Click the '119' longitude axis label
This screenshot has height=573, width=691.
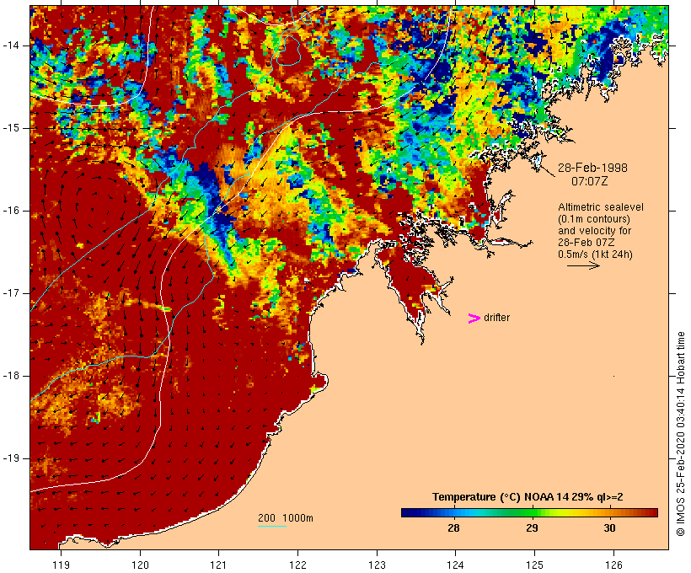[61, 565]
